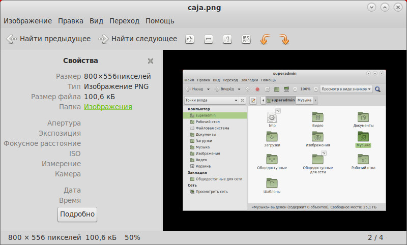
Task: Click the Экспозиция label
Action: click(x=60, y=133)
